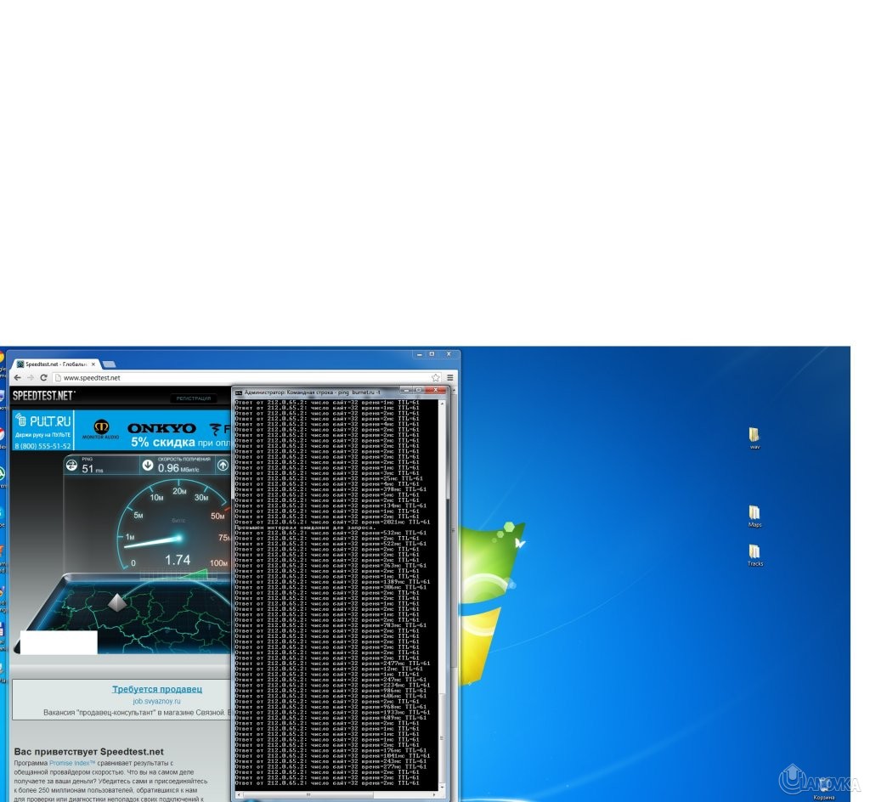The height and width of the screenshot is (802, 870).
Task: Click the ping reply with время=2021мс
Action: (332, 522)
